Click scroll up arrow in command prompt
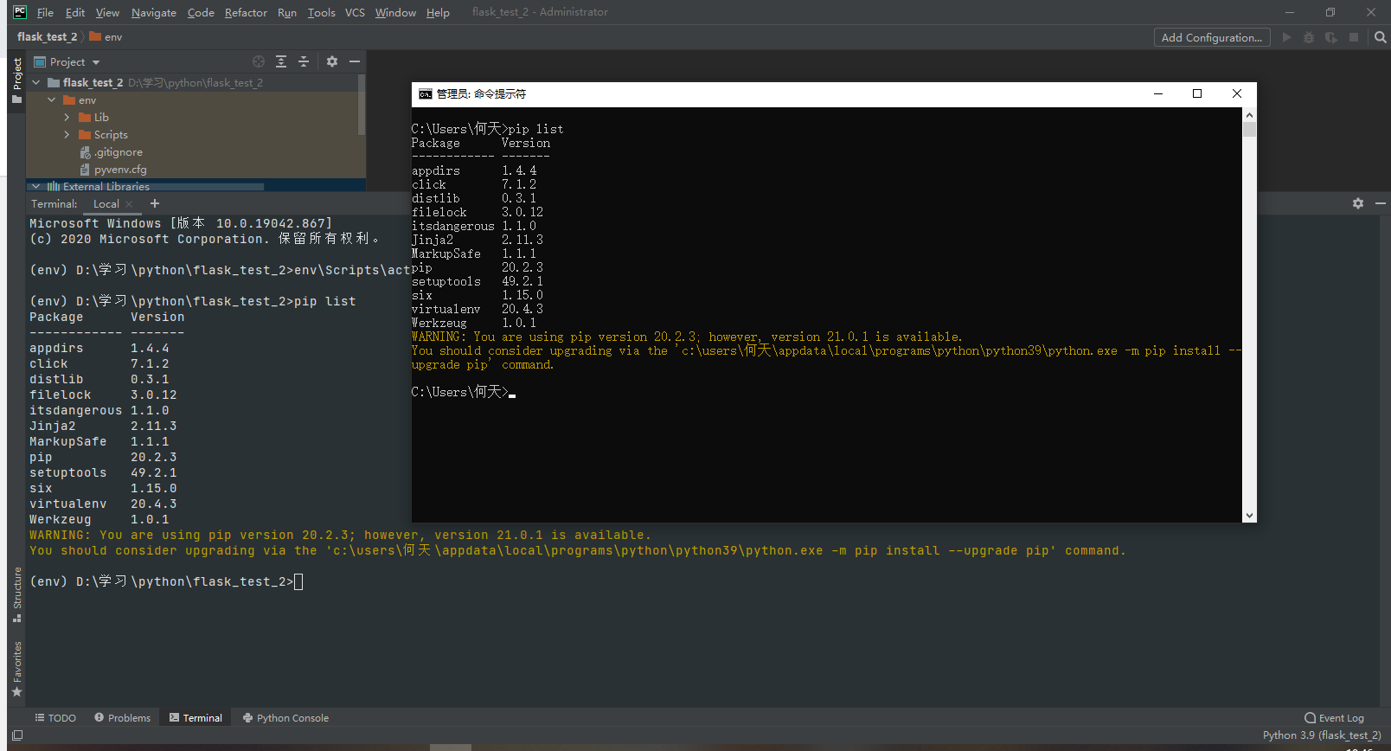Image resolution: width=1391 pixels, height=751 pixels. 1249,114
